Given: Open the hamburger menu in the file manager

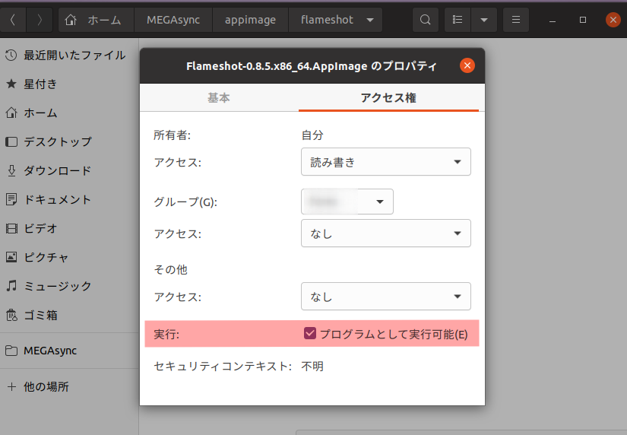Looking at the screenshot, I should (516, 20).
